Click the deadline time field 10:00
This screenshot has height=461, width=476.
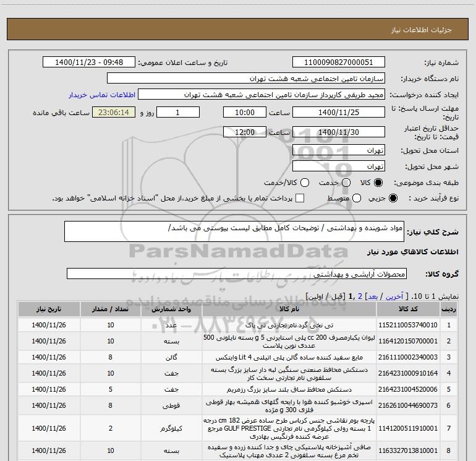click(x=245, y=112)
